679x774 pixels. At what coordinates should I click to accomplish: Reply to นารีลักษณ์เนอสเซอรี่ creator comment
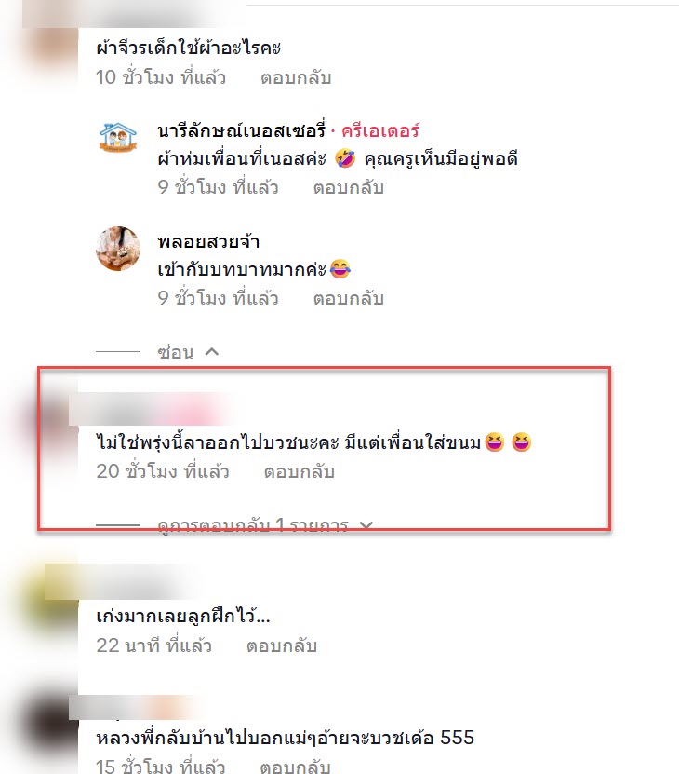point(349,187)
